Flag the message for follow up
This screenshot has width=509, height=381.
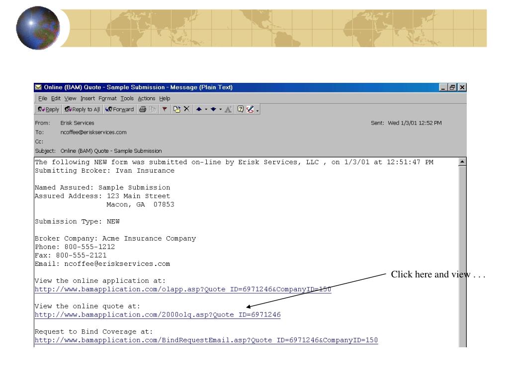[165, 109]
